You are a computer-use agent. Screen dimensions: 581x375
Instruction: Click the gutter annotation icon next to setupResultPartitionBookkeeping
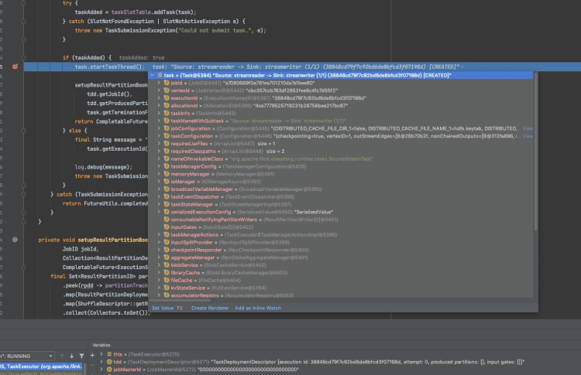15,240
